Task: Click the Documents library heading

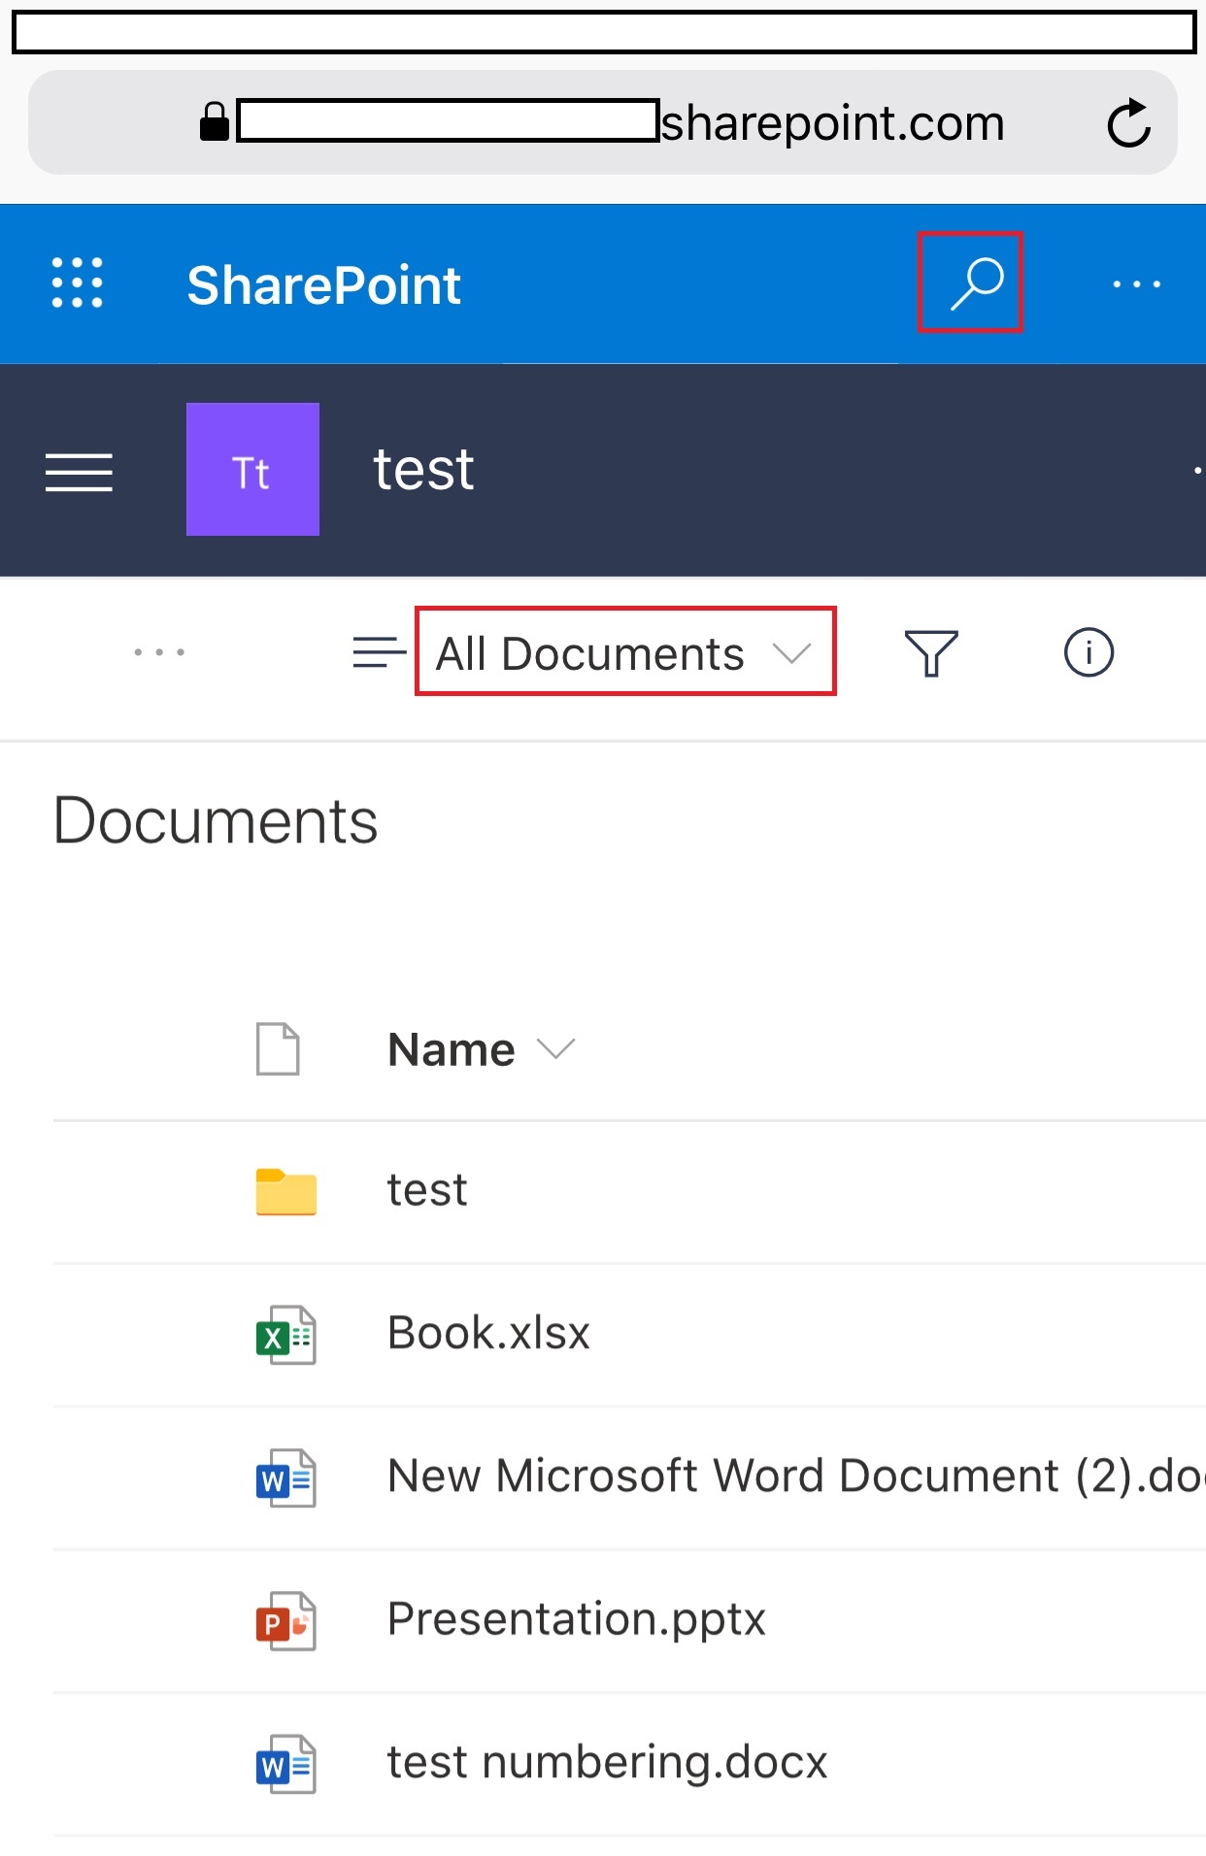Action: (216, 821)
